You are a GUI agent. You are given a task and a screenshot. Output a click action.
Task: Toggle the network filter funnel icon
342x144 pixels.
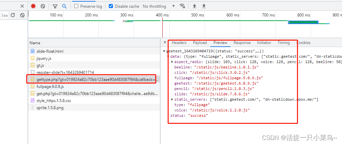(x=55, y=6)
